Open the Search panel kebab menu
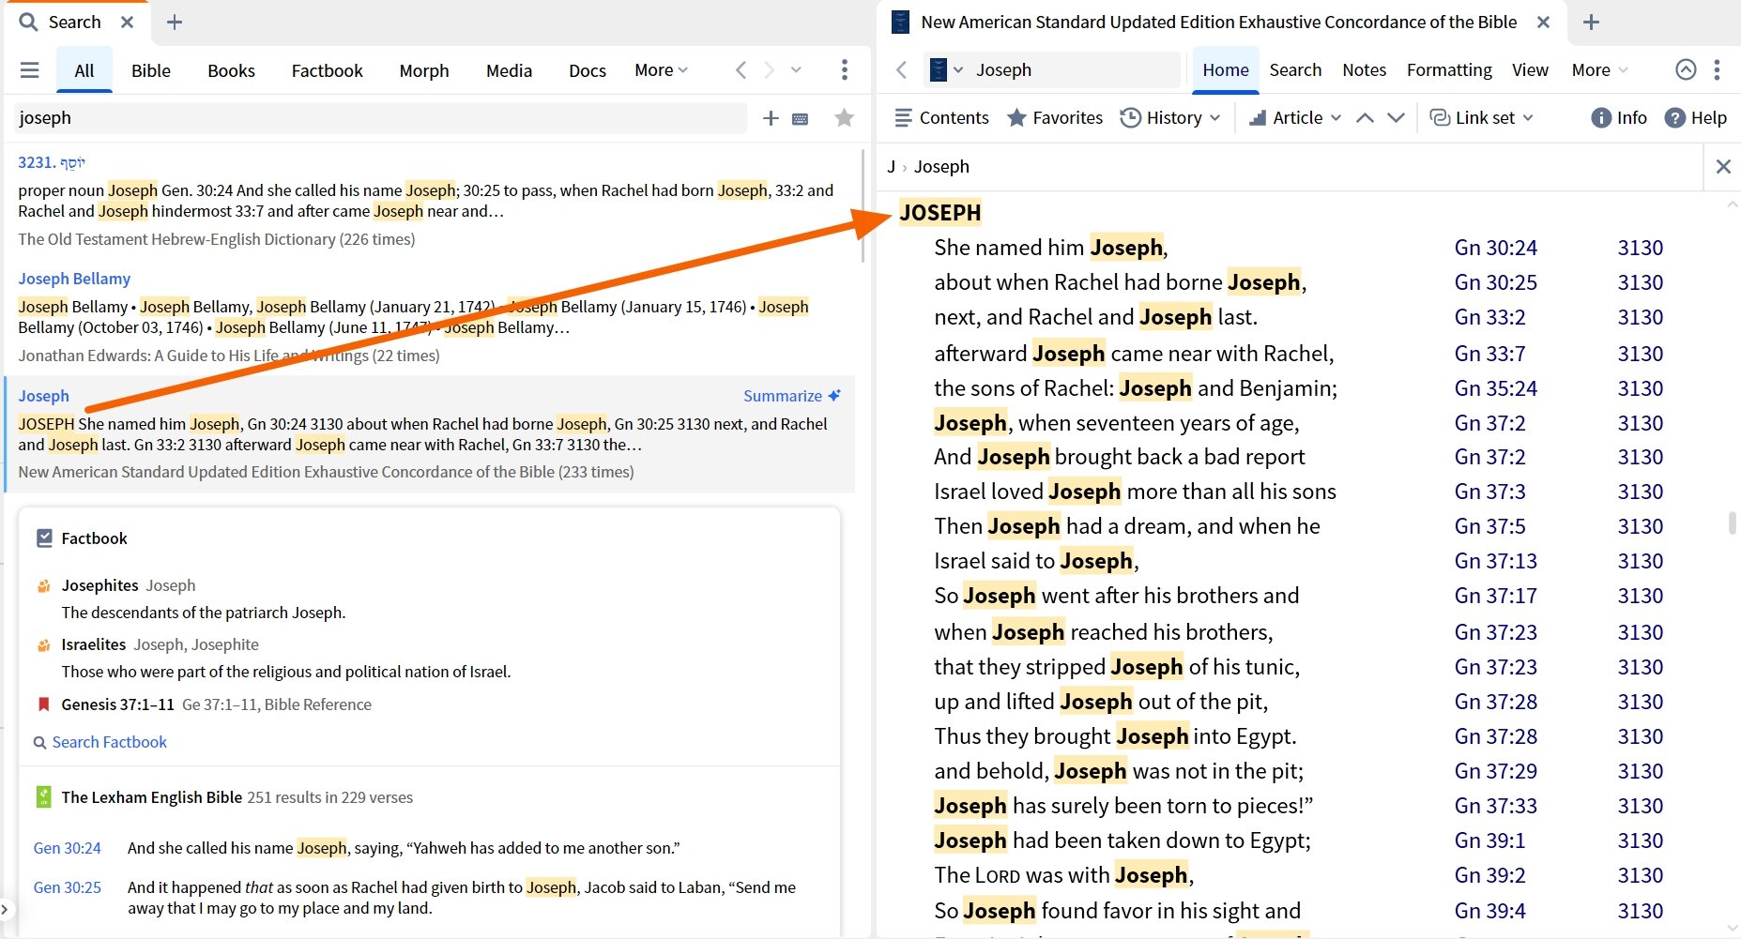This screenshot has height=939, width=1741. pyautogui.click(x=845, y=70)
